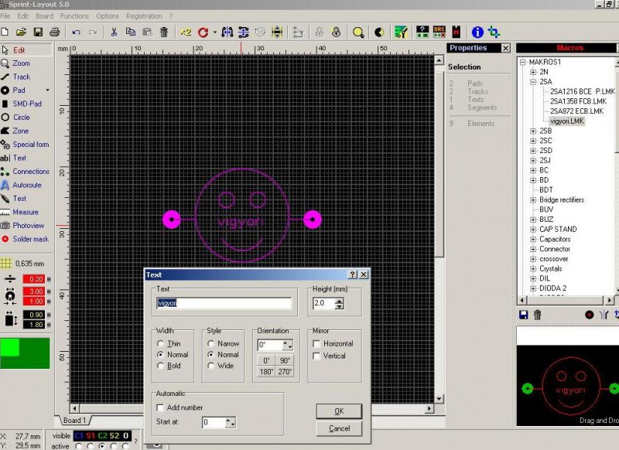The image size is (619, 450).
Task: Click the macro save floppy icon
Action: click(524, 315)
